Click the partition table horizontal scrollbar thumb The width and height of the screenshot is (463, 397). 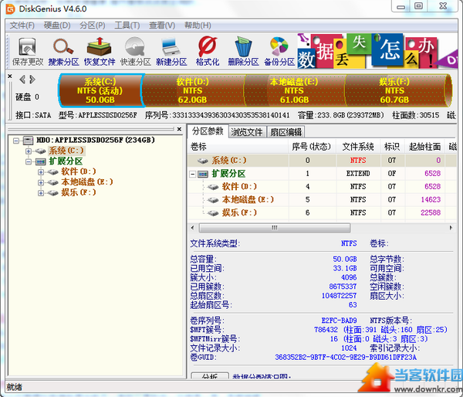[275, 228]
